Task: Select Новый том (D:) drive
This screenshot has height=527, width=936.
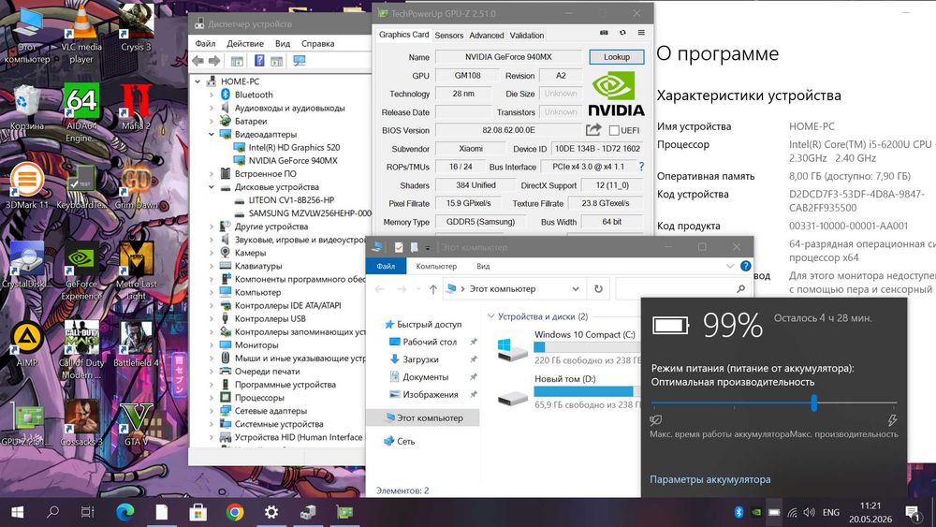Action: 567,391
